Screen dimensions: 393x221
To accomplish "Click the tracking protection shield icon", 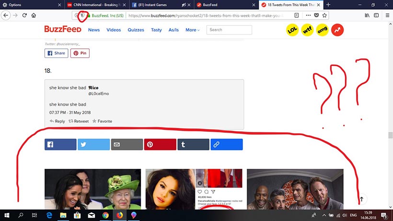I will coord(82,15).
